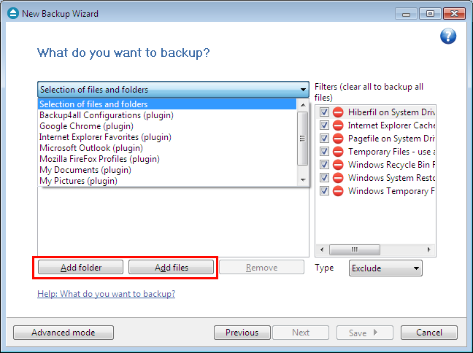Click the red icon beside Pagefile filter
Viewport: 473px width, 353px height.
[x=338, y=139]
